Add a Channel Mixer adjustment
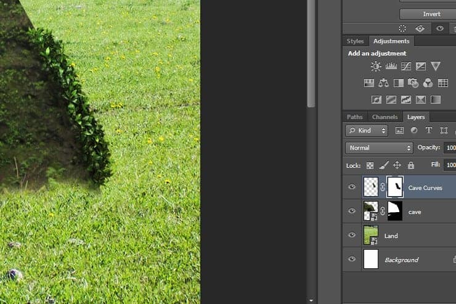 [428, 83]
